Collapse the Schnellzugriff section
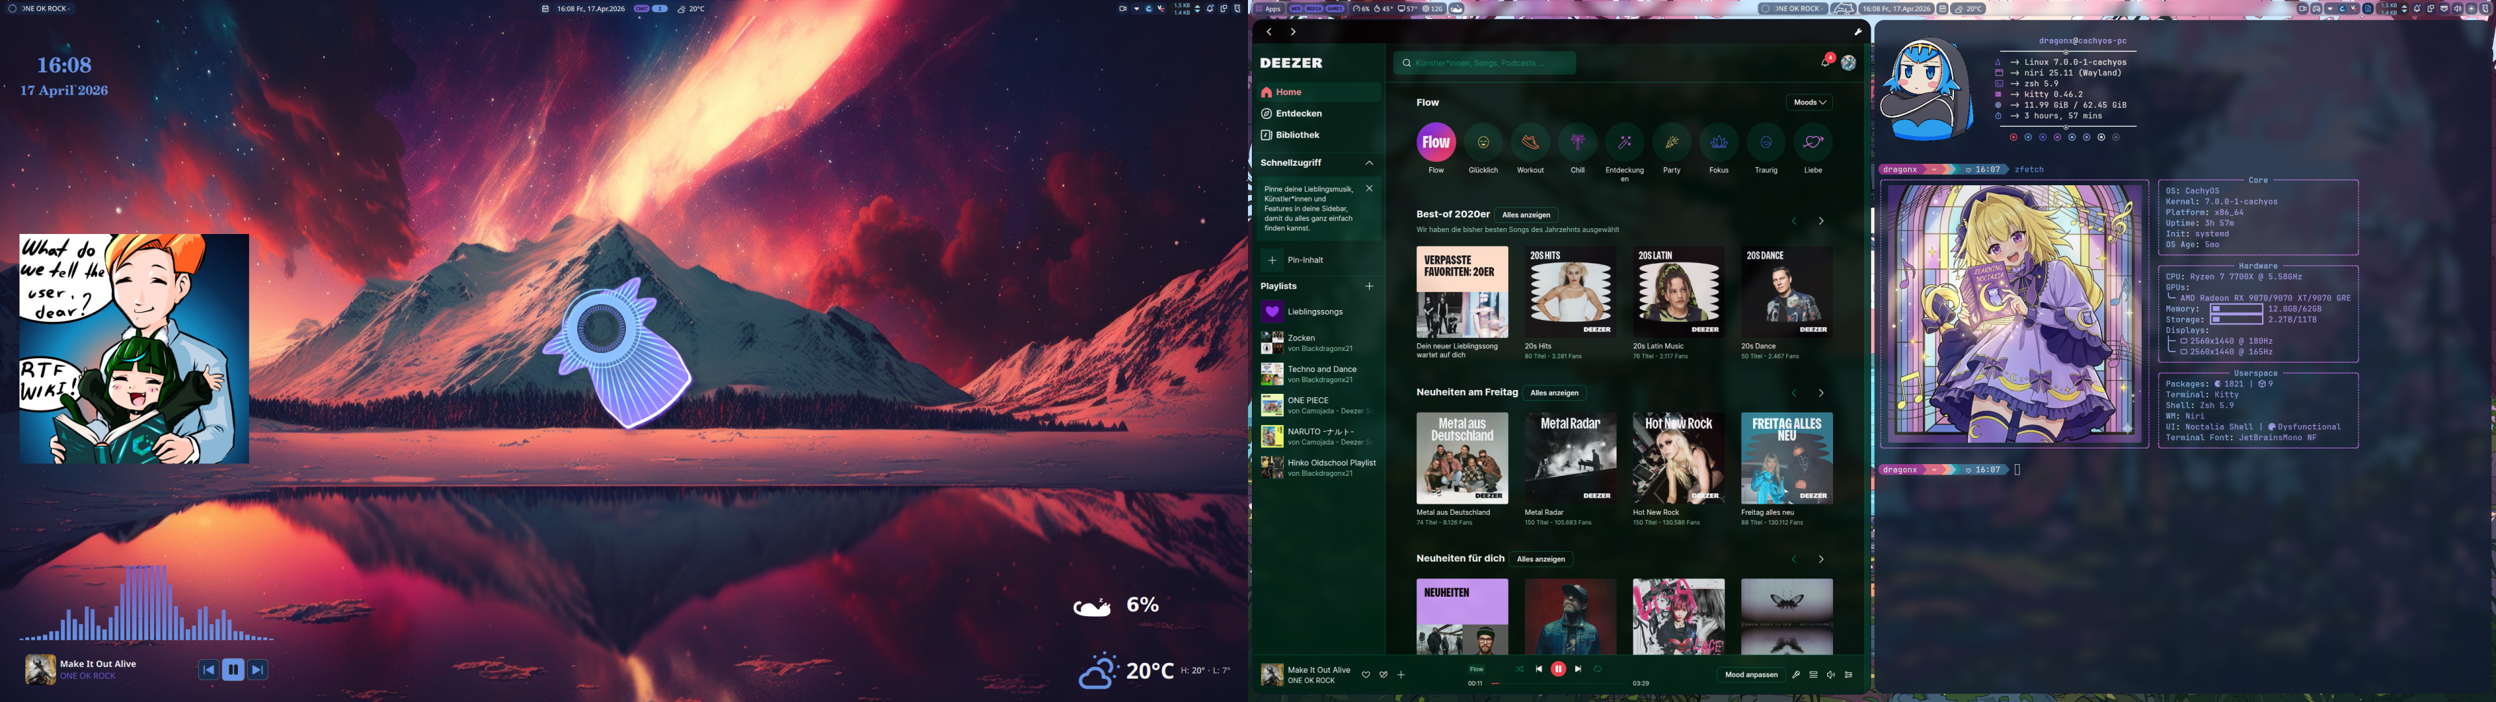 click(x=1369, y=163)
